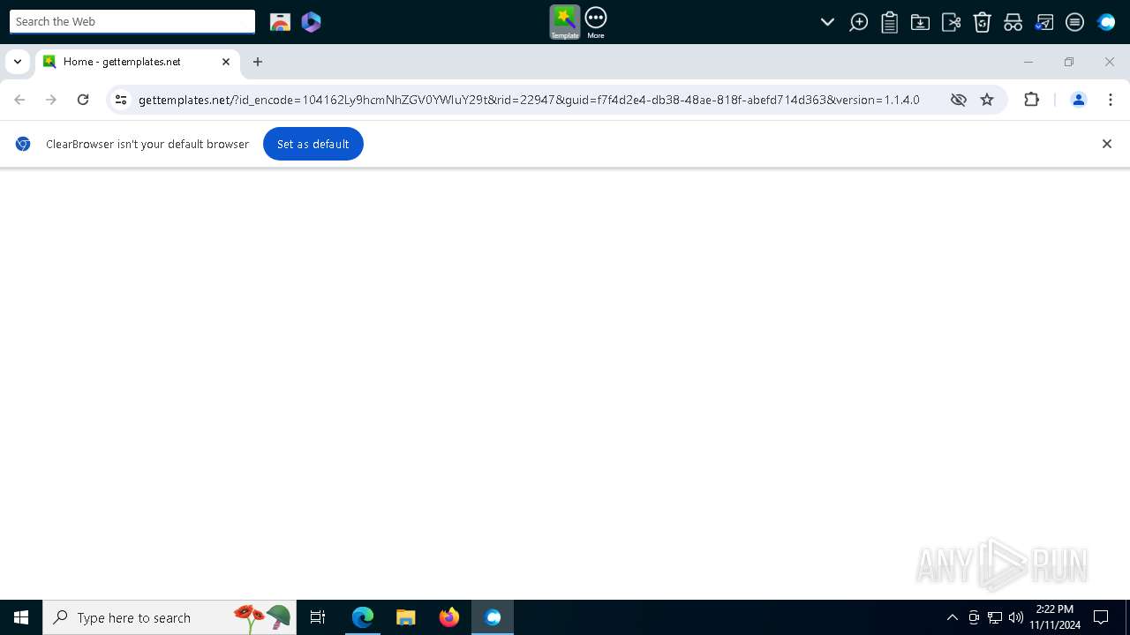Select ClearBrowser taskbar icon
The image size is (1130, 635).
pos(493,617)
